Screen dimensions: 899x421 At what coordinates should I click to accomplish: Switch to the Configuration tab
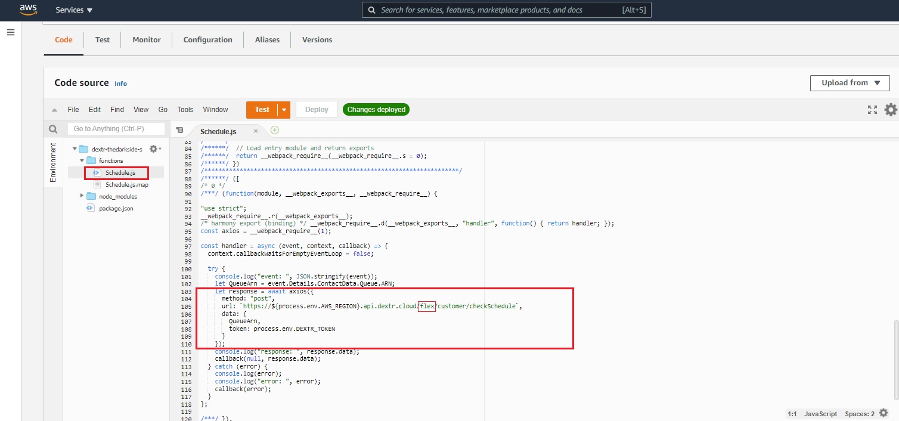(208, 40)
